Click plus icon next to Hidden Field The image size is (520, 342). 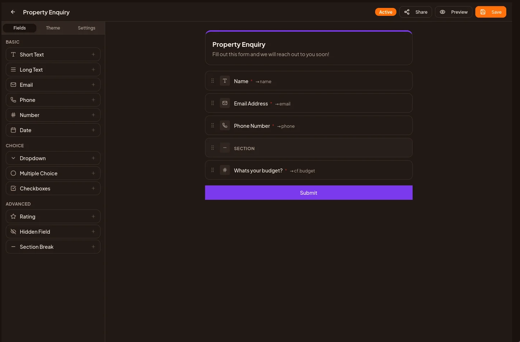pos(93,231)
